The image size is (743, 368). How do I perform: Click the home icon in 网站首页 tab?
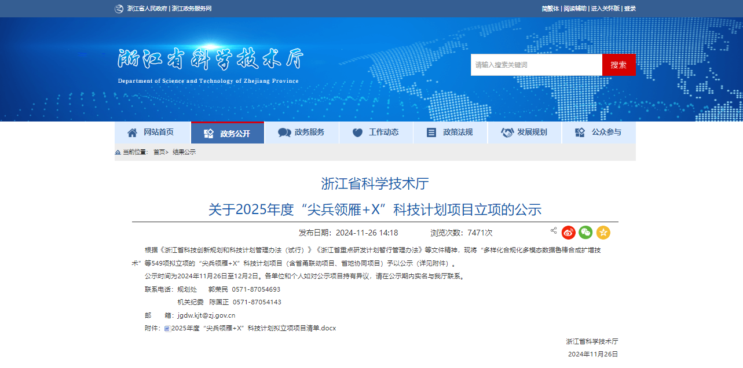point(133,133)
